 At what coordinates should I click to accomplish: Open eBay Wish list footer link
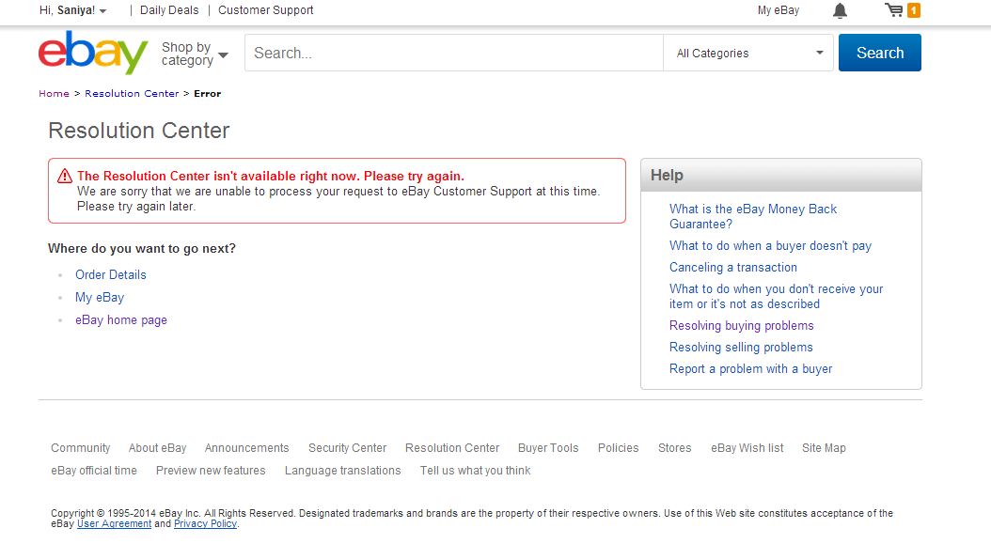(x=747, y=448)
